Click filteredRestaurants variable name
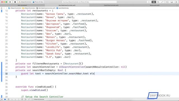The height and width of the screenshot is (101, 179). pos(46,64)
